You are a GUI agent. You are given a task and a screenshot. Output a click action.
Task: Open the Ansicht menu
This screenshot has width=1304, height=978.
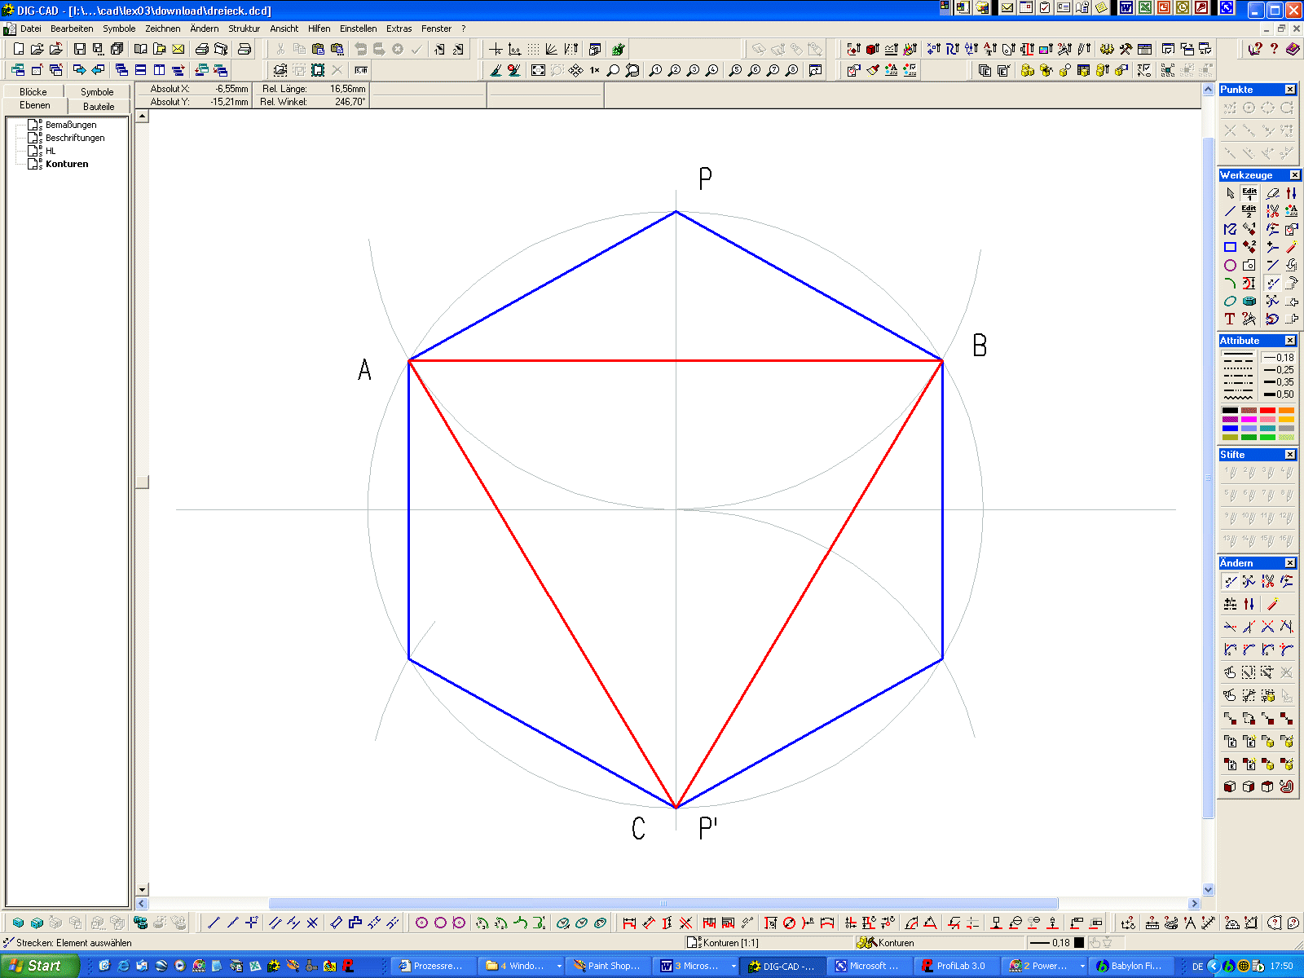click(x=284, y=29)
